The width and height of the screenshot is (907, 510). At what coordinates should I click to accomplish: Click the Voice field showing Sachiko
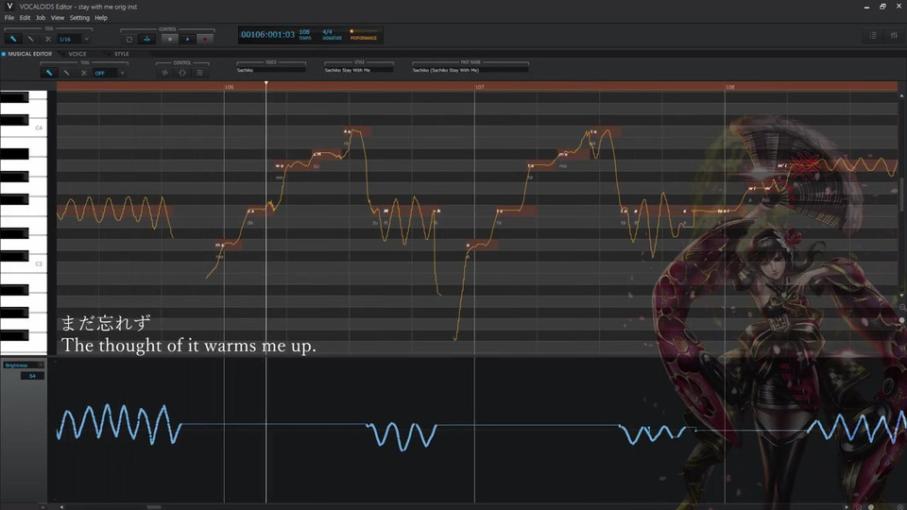pyautogui.click(x=271, y=70)
